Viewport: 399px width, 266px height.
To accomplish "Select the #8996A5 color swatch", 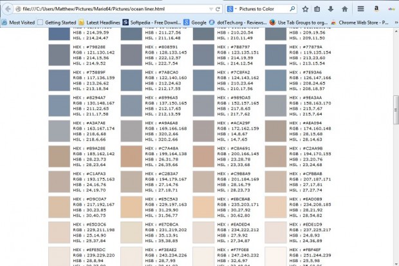I will click(x=131, y=106).
